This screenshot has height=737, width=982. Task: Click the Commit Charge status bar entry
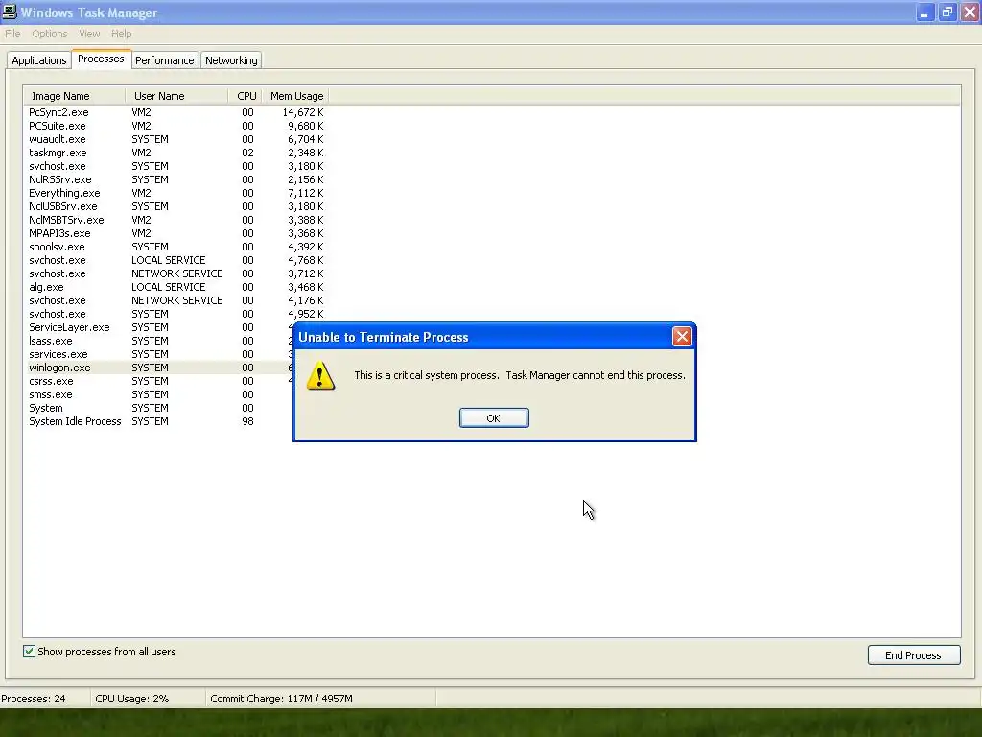click(281, 699)
